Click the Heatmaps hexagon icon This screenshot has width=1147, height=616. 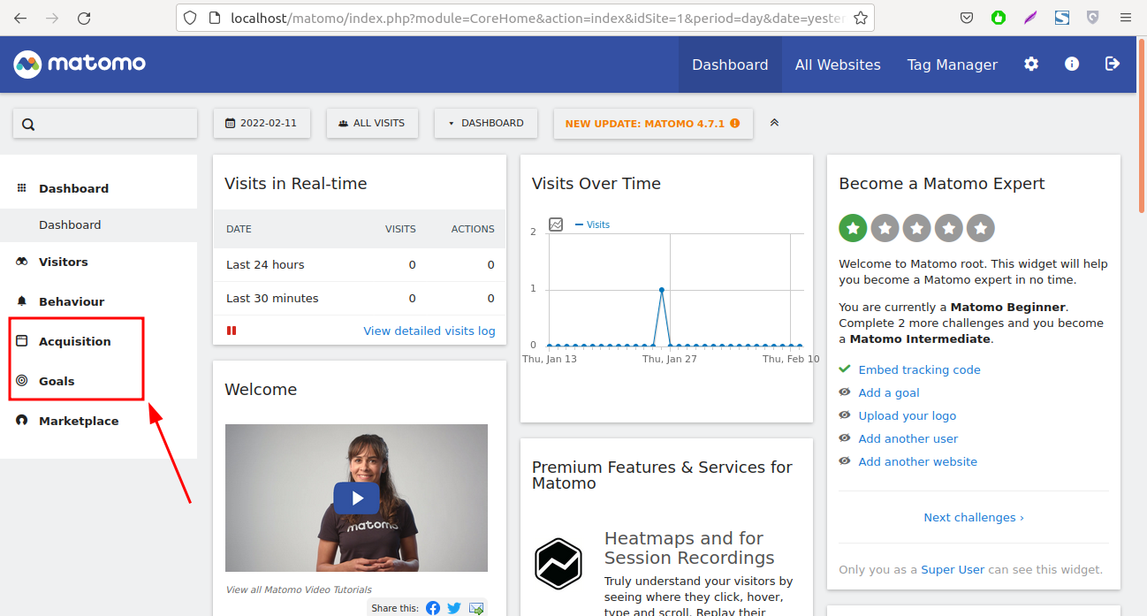coord(558,563)
